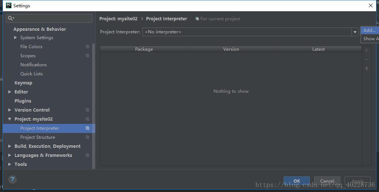
Task: Choose Add... from the interpreter popup menu
Action: pyautogui.click(x=370, y=30)
